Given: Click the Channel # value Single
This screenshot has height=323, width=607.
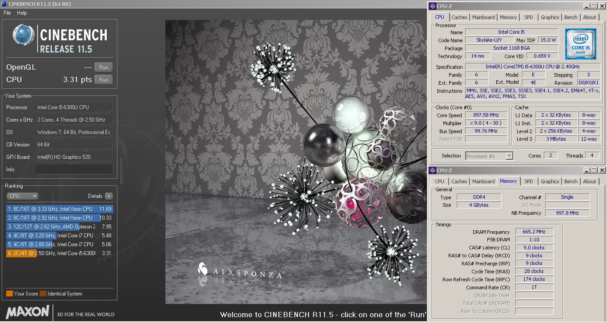Looking at the screenshot, I should (567, 197).
